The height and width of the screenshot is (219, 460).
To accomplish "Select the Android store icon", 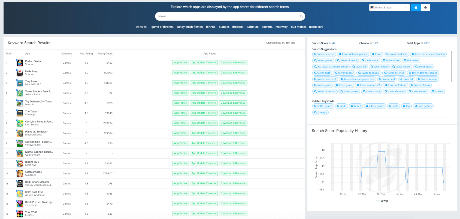I will pos(425,8).
